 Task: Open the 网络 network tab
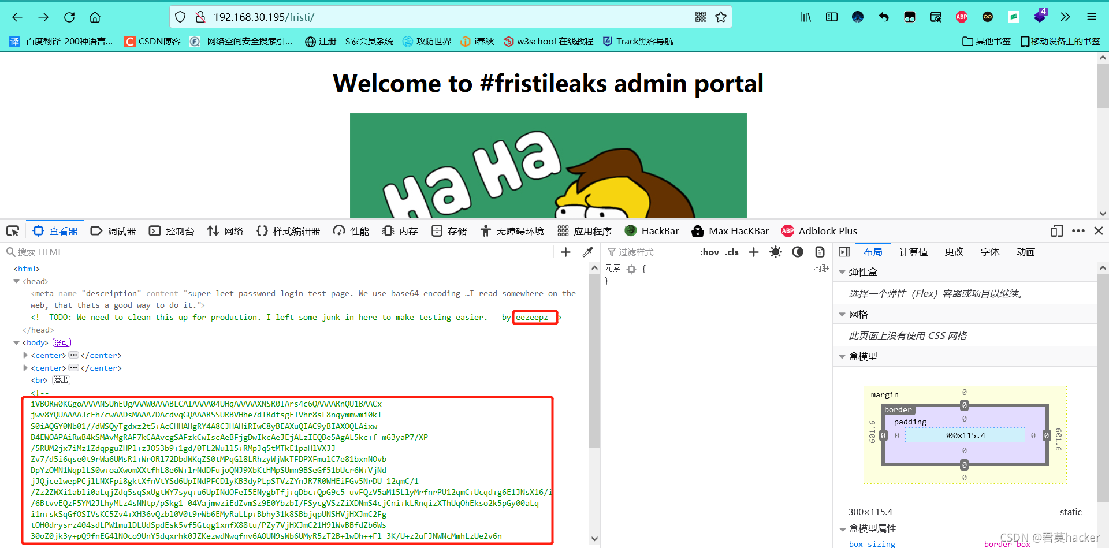point(225,231)
